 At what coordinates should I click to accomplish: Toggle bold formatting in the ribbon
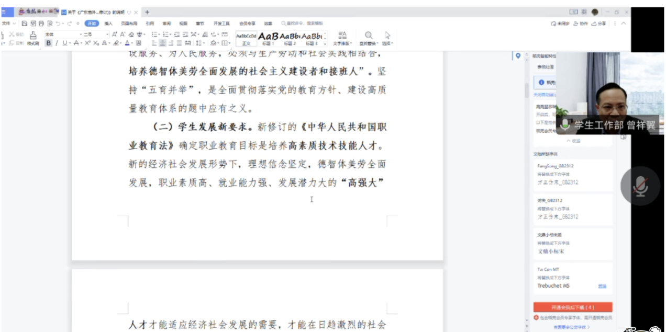tap(49, 43)
